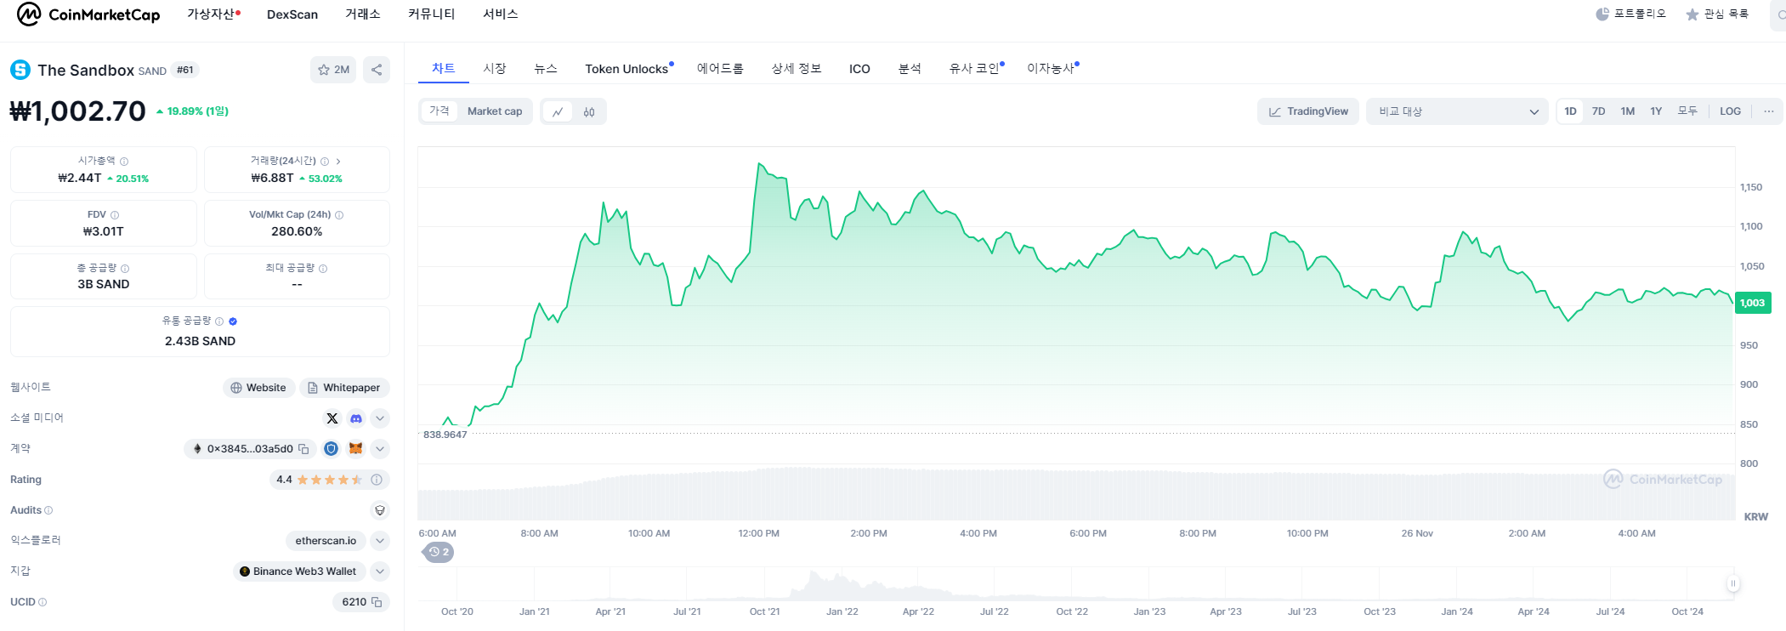Click the mini timeline chart near Jan '22
This screenshot has width=1786, height=631.
coord(842,585)
